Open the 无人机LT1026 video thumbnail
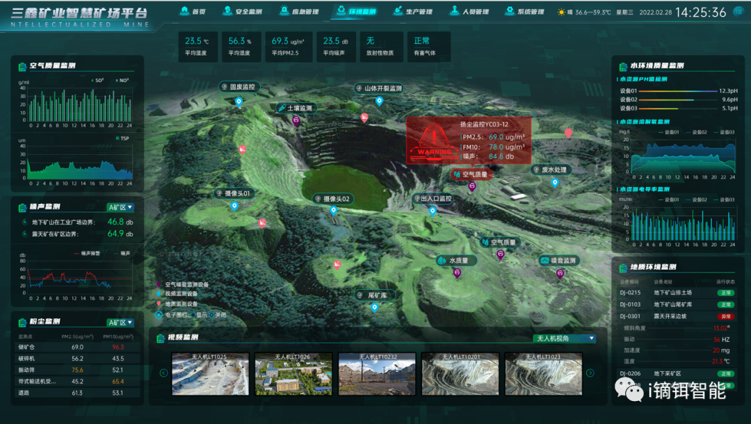751x424 pixels. (x=293, y=373)
